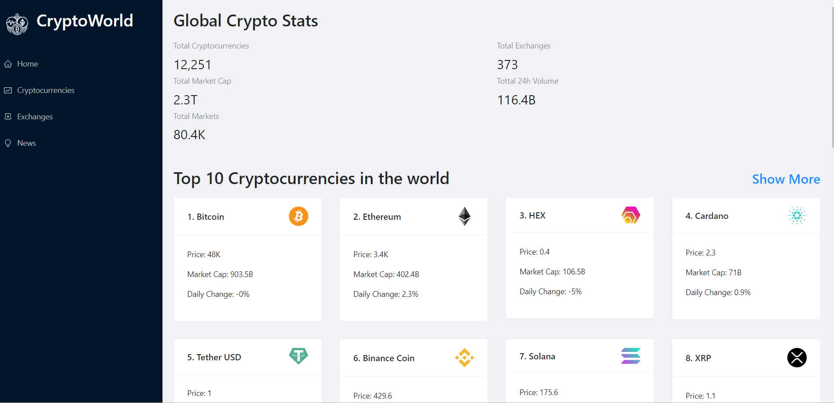Open the 3. HEX card title

(532, 215)
